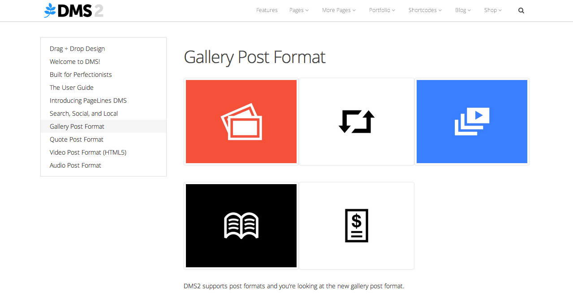This screenshot has width=573, height=295.
Task: Open the Shop menu
Action: pyautogui.click(x=493, y=10)
